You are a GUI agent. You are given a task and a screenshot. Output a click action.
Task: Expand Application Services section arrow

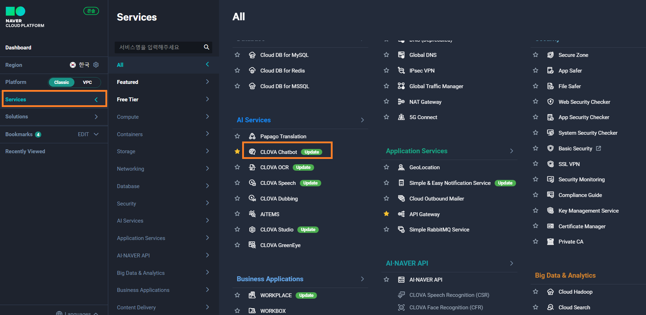coord(512,151)
